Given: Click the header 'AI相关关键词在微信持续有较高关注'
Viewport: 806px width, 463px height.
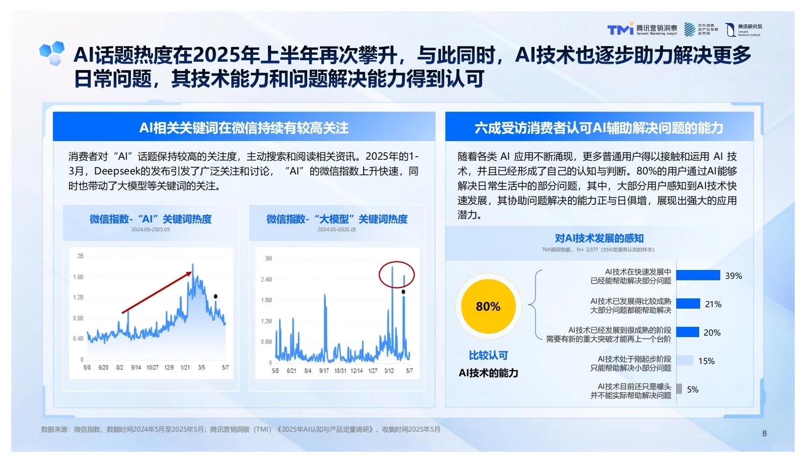Looking at the screenshot, I should click(244, 128).
